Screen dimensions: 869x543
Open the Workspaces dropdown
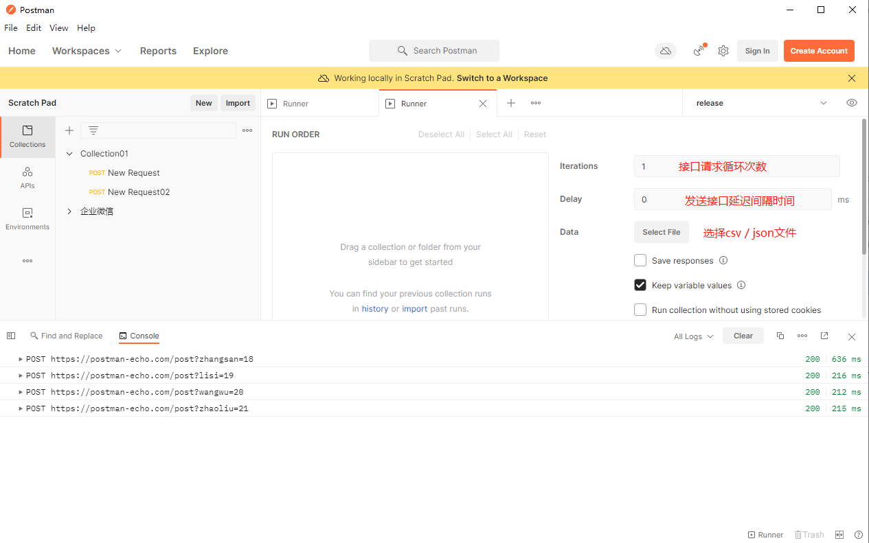pos(87,51)
